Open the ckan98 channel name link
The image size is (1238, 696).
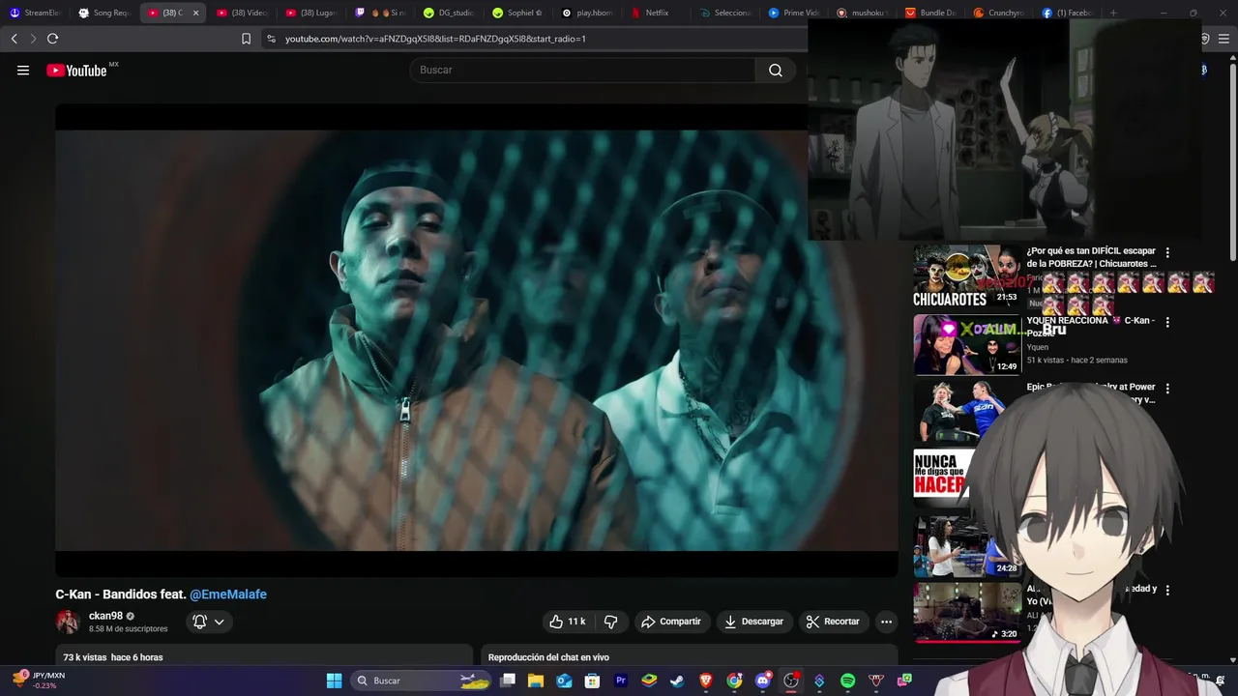click(x=105, y=616)
